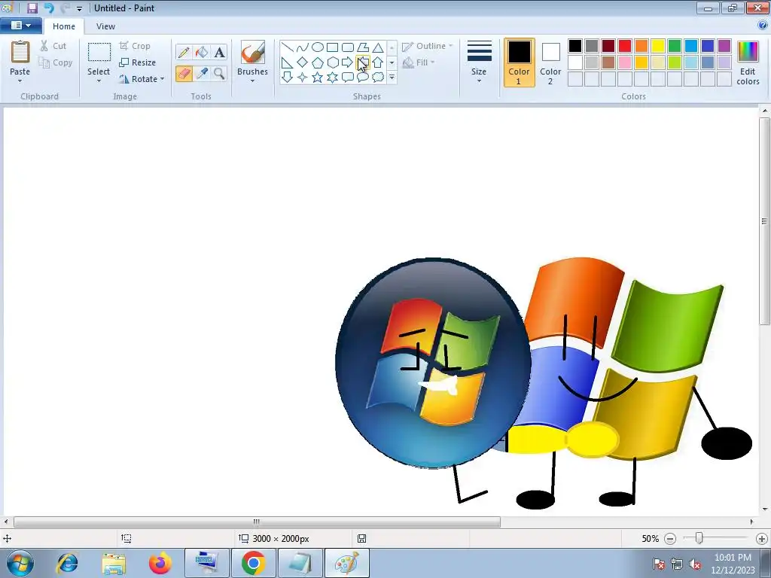771x578 pixels.
Task: Click the zoom out minus button
Action: click(x=669, y=539)
